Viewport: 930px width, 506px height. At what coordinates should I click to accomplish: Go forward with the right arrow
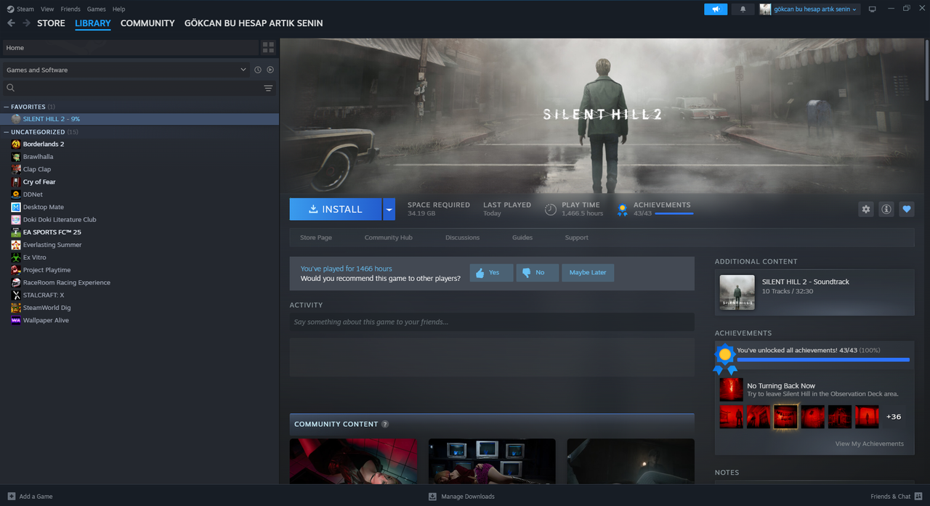pyautogui.click(x=26, y=23)
